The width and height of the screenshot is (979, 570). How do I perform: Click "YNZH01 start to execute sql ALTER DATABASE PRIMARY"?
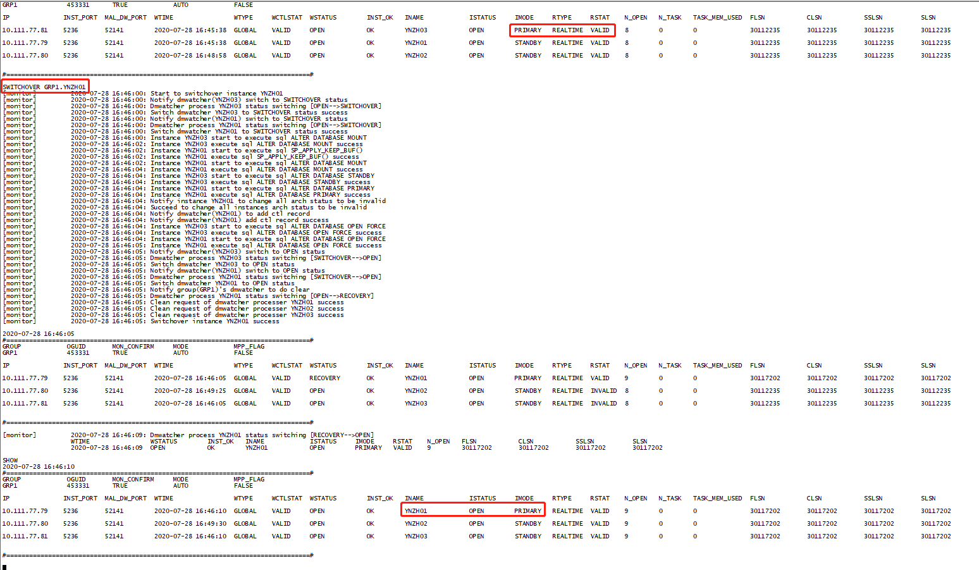[x=262, y=189]
